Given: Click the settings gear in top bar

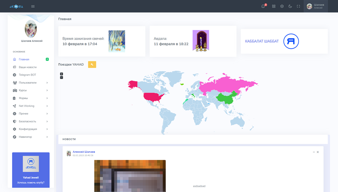Looking at the screenshot, I should click(x=282, y=6).
